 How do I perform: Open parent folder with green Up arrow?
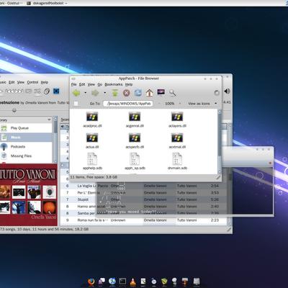pos(115,93)
